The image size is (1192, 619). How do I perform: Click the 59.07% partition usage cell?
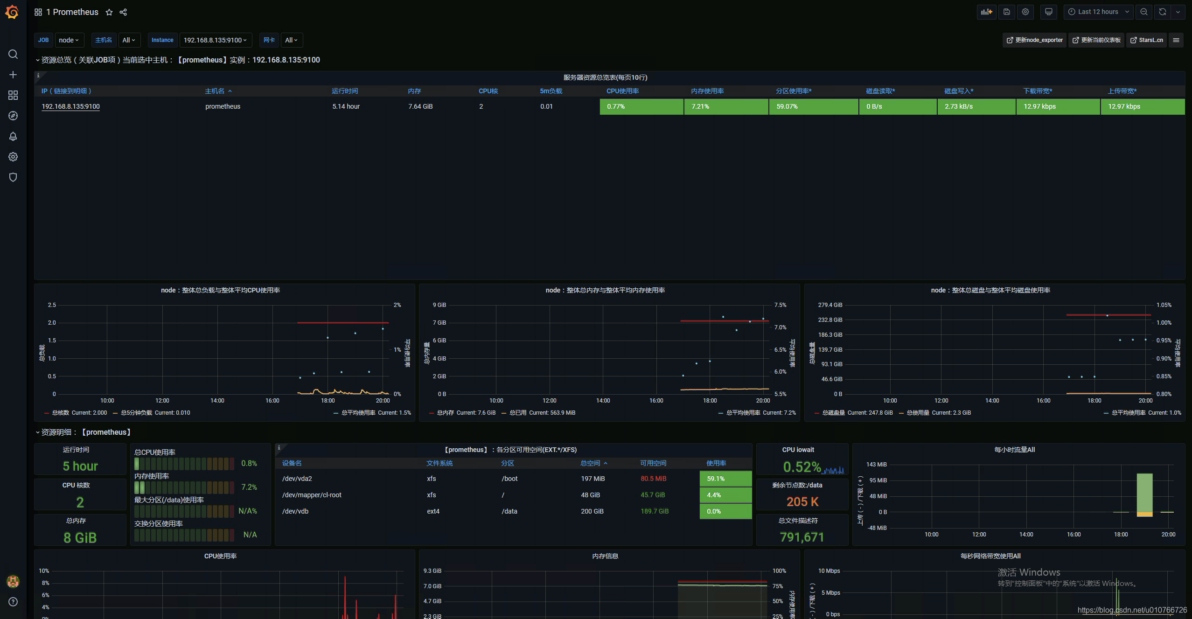pyautogui.click(x=814, y=106)
